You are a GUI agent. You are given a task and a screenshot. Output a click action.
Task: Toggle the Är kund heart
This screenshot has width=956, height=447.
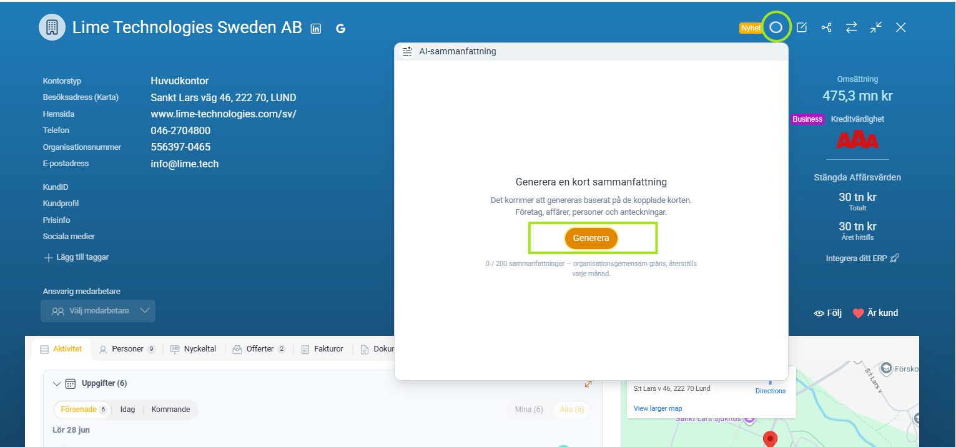click(875, 313)
